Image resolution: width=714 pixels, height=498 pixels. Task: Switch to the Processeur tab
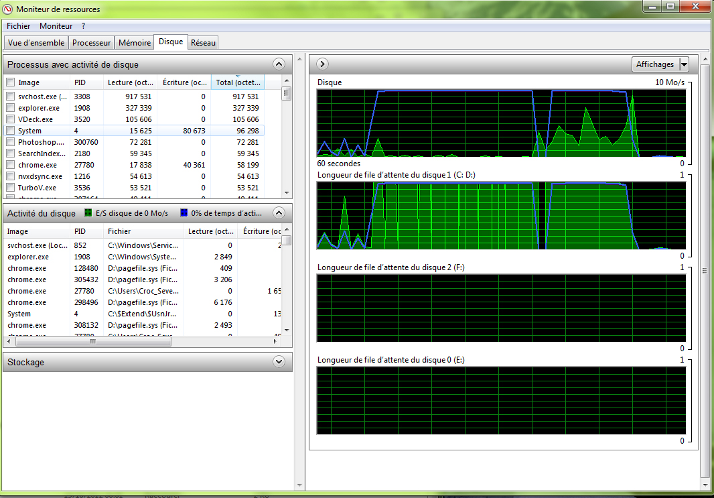(x=91, y=43)
